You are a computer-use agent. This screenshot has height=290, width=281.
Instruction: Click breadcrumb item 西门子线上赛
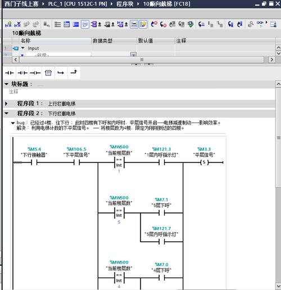click(x=21, y=4)
